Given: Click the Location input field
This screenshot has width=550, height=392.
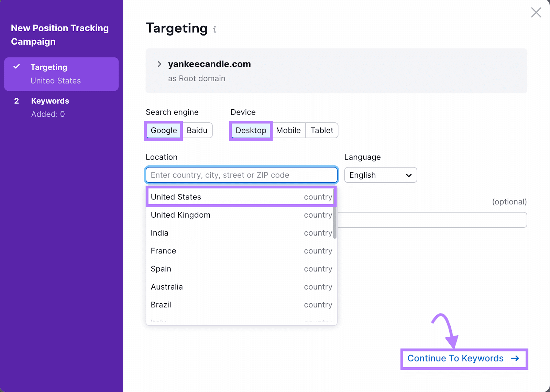Looking at the screenshot, I should (241, 175).
